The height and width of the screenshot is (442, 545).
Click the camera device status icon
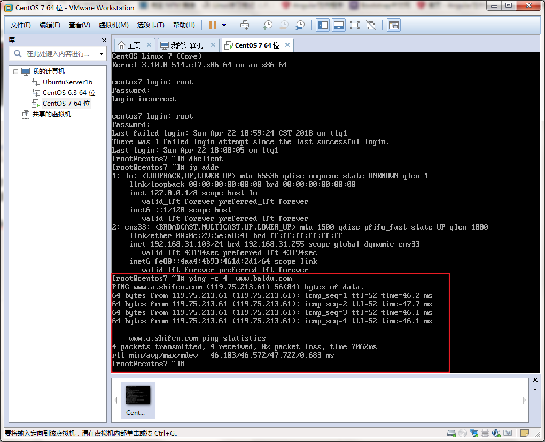coord(508,433)
